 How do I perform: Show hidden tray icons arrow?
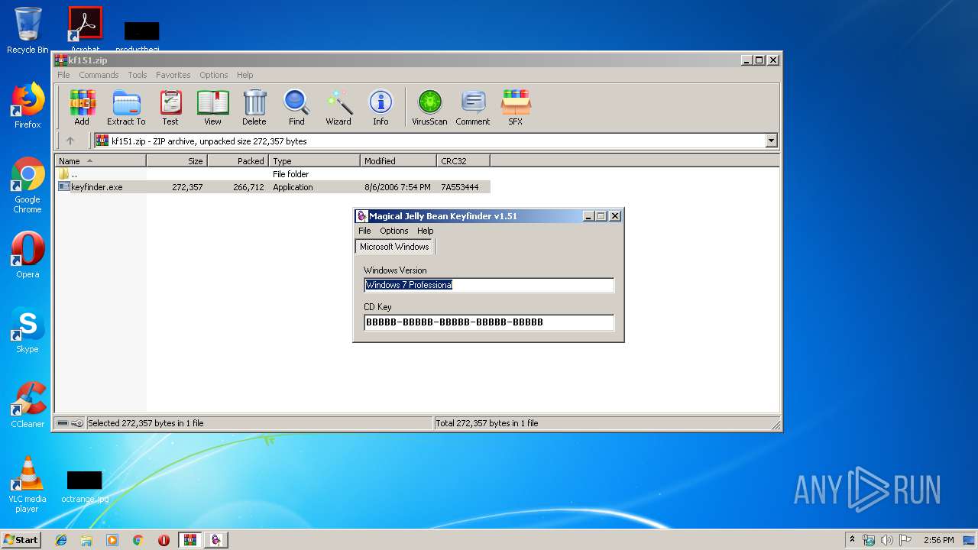(852, 539)
